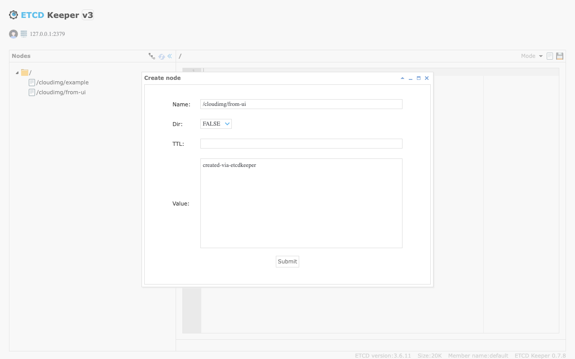Viewport: 575px width, 359px height.
Task: Click the document icon beside Mode
Action: pyautogui.click(x=550, y=56)
